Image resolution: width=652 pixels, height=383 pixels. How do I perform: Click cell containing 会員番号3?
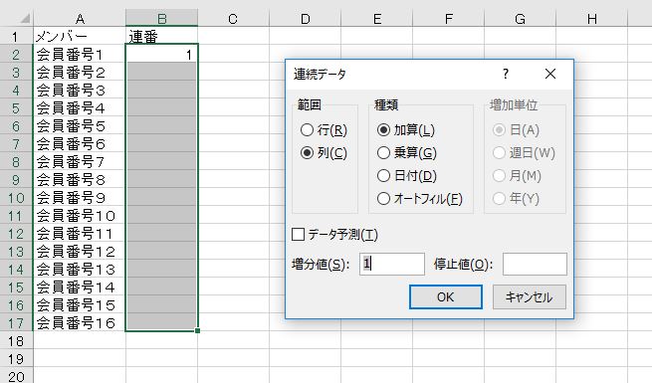pyautogui.click(x=80, y=90)
